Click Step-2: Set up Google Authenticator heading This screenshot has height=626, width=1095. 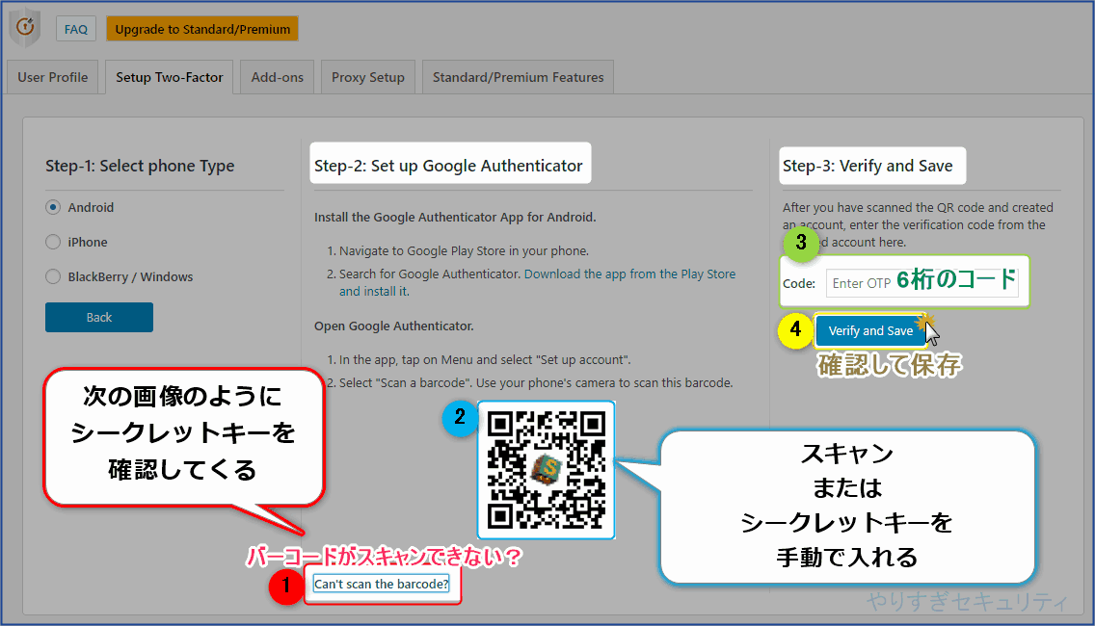point(448,166)
